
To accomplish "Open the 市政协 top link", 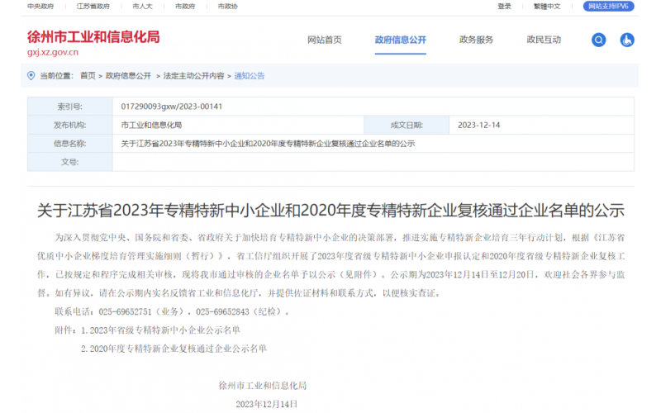I will coord(228,7).
